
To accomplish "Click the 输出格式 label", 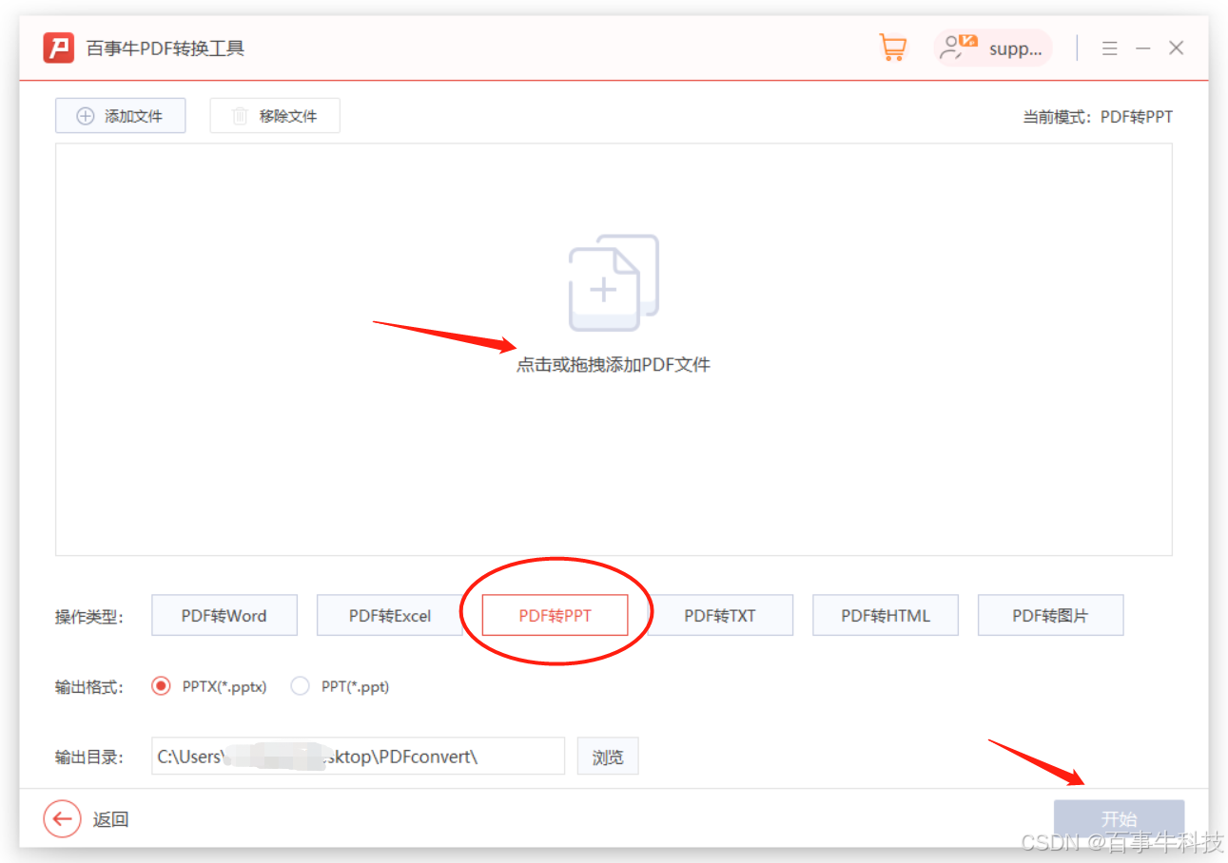I will (89, 687).
